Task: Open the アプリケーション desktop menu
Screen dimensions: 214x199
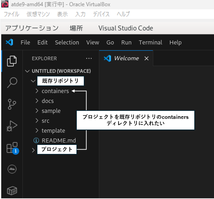Action: click(32, 28)
